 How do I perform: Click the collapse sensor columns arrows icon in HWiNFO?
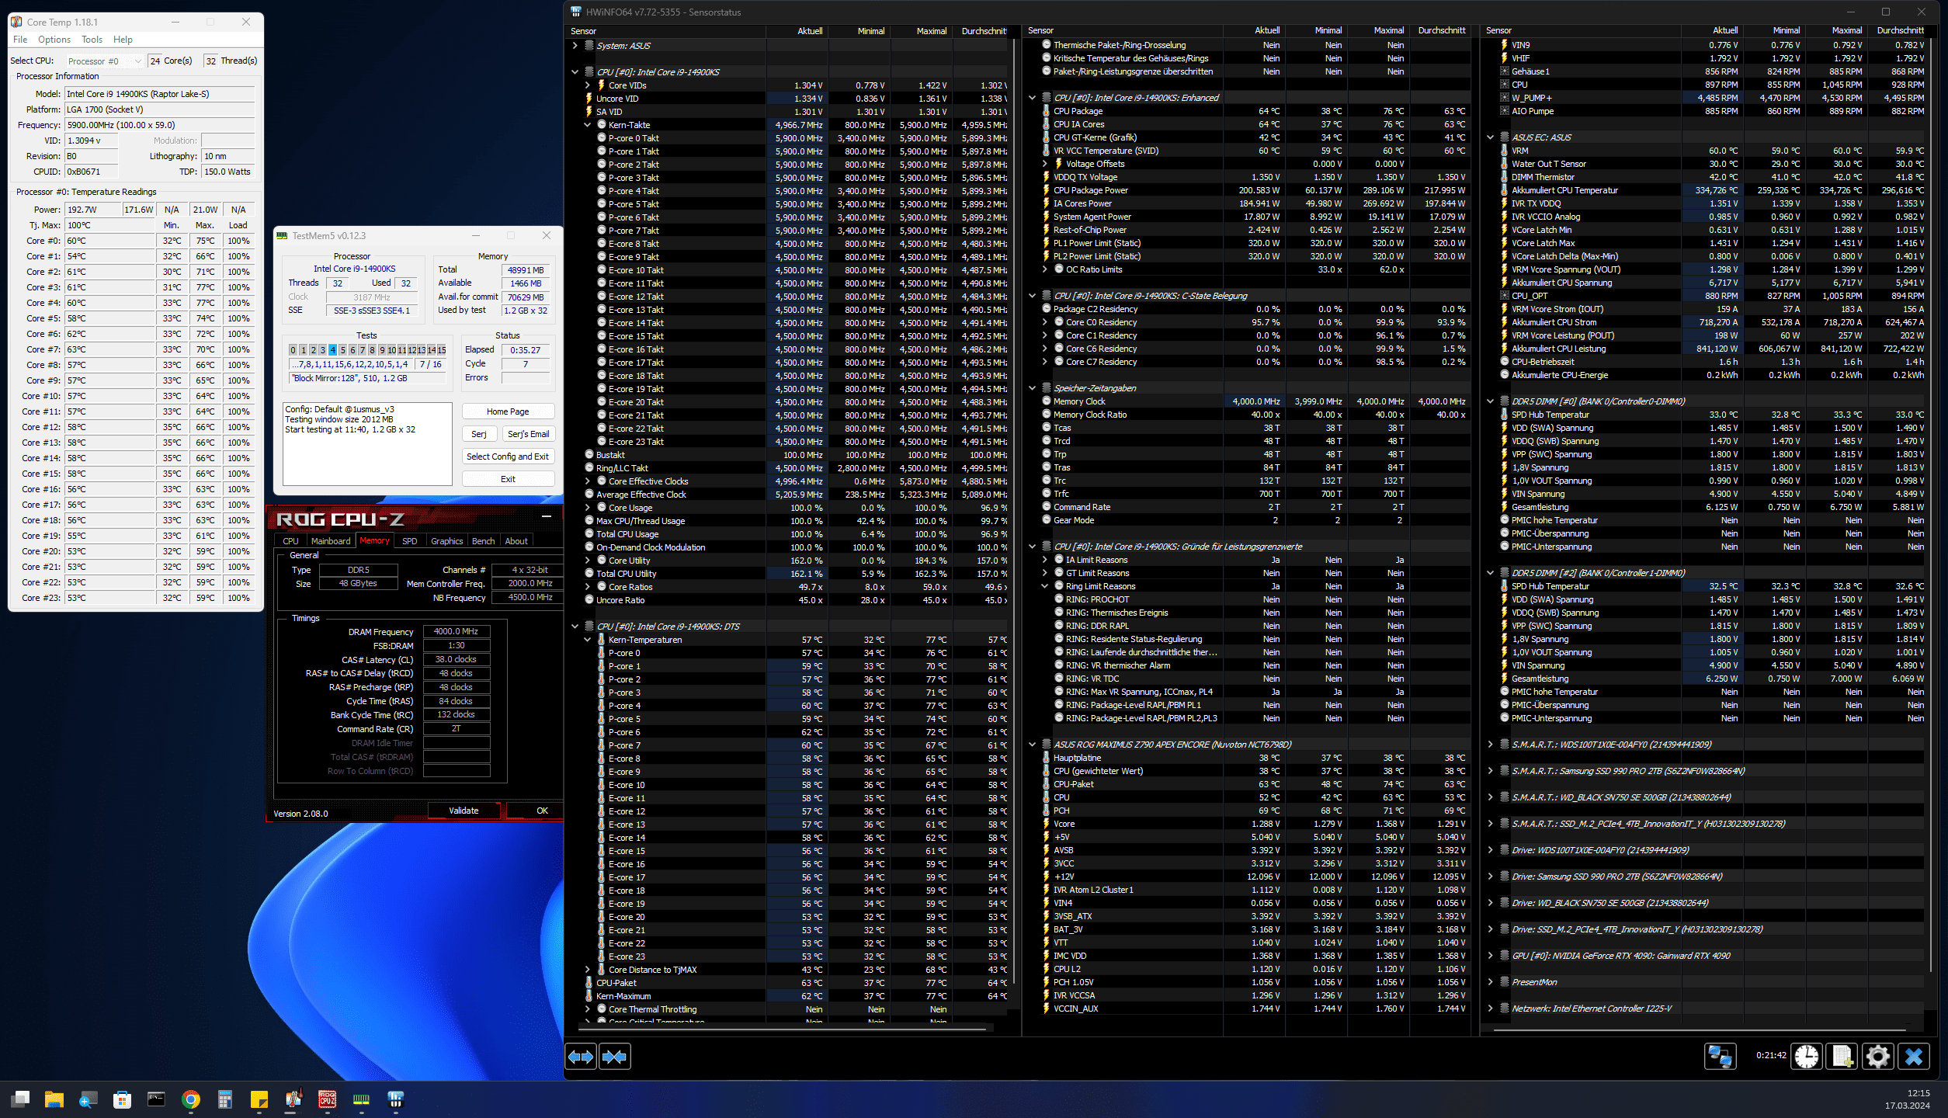click(614, 1057)
